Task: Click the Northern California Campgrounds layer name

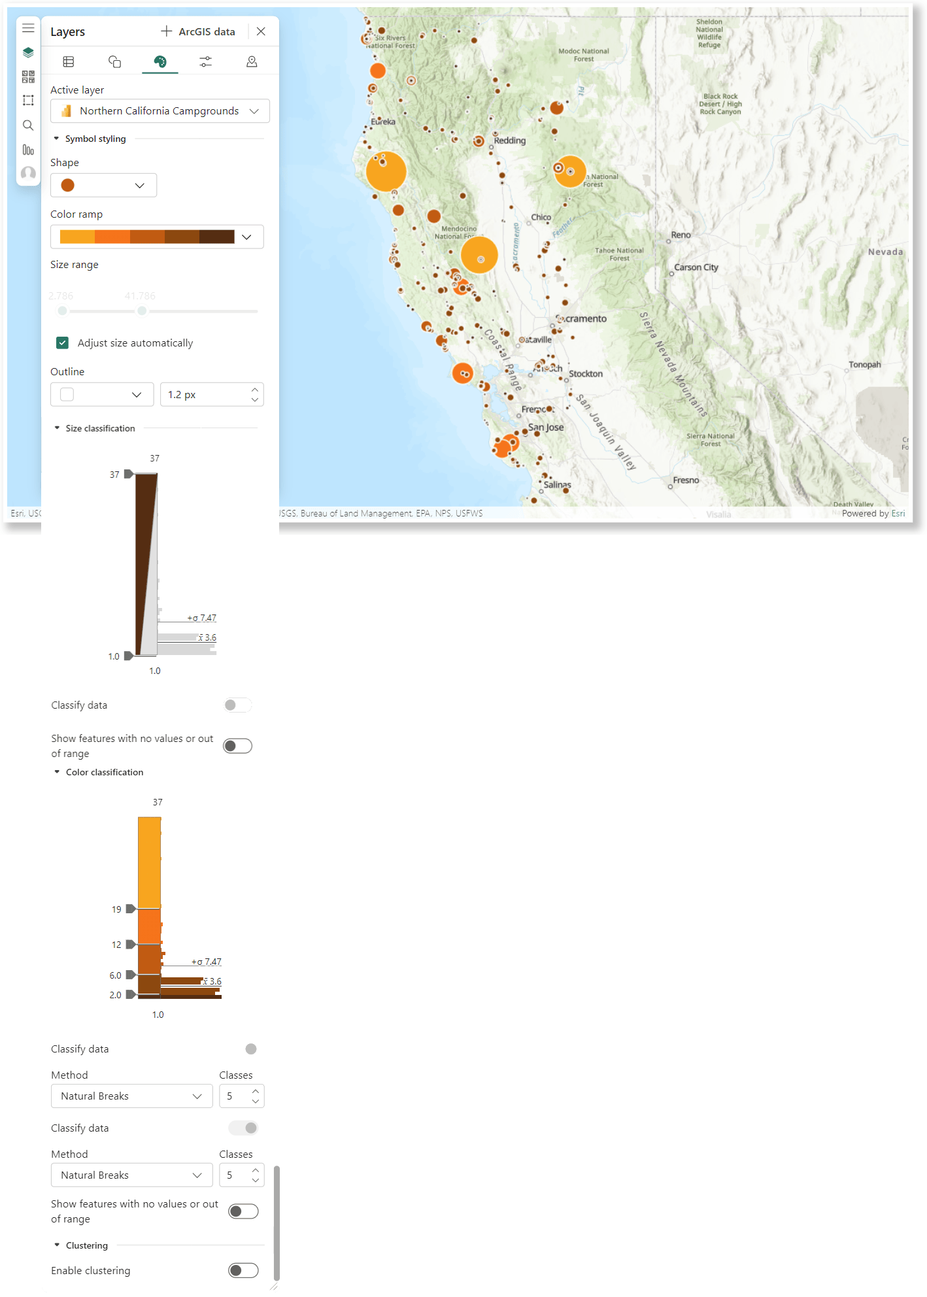Action: click(160, 111)
